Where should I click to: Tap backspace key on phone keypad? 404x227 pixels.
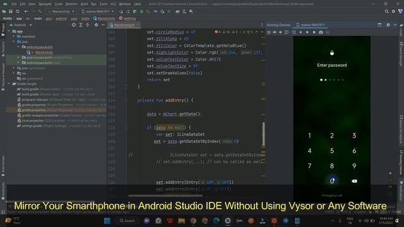coord(354,181)
